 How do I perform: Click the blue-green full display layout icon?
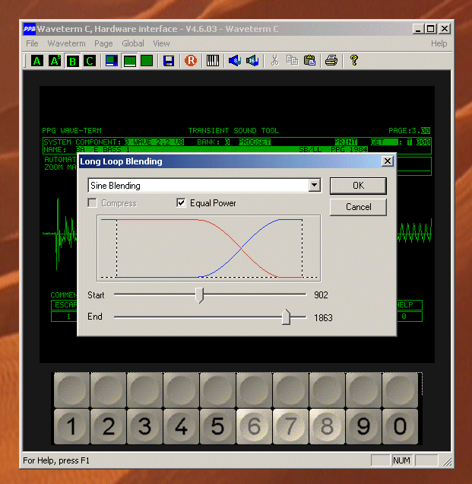tap(112, 61)
